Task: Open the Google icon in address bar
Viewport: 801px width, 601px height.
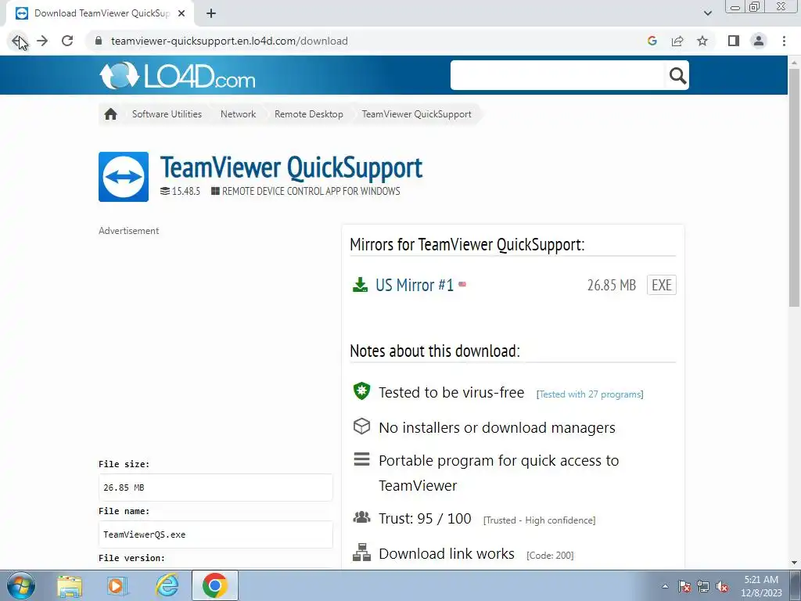Action: coord(652,41)
